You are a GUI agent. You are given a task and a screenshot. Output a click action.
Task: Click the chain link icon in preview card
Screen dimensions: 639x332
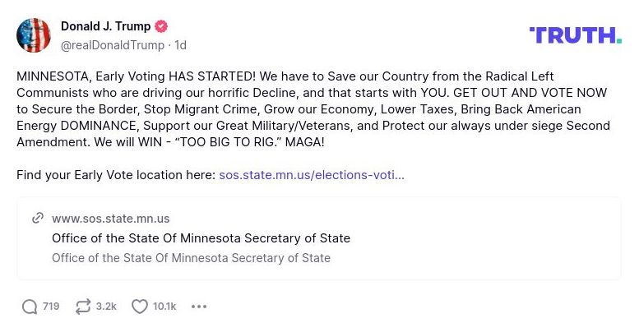pos(38,219)
